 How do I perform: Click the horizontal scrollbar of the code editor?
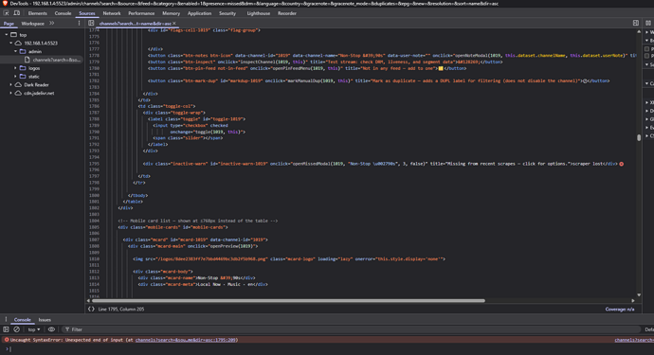coord(288,300)
